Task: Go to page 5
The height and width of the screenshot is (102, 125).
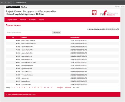Action: [22, 88]
